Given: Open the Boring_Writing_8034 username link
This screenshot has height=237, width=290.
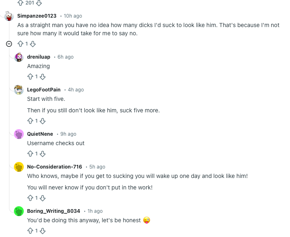Looking at the screenshot, I should [54, 211].
